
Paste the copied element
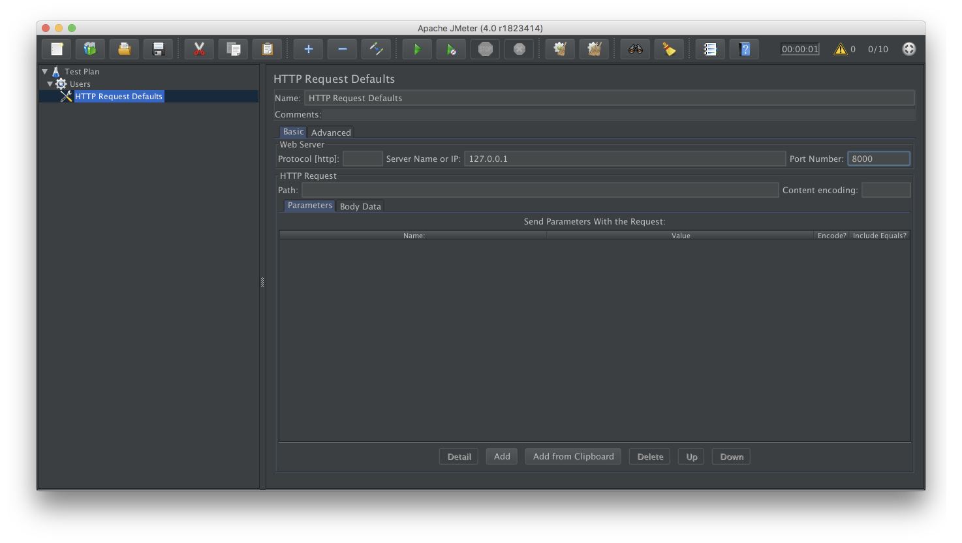point(267,48)
